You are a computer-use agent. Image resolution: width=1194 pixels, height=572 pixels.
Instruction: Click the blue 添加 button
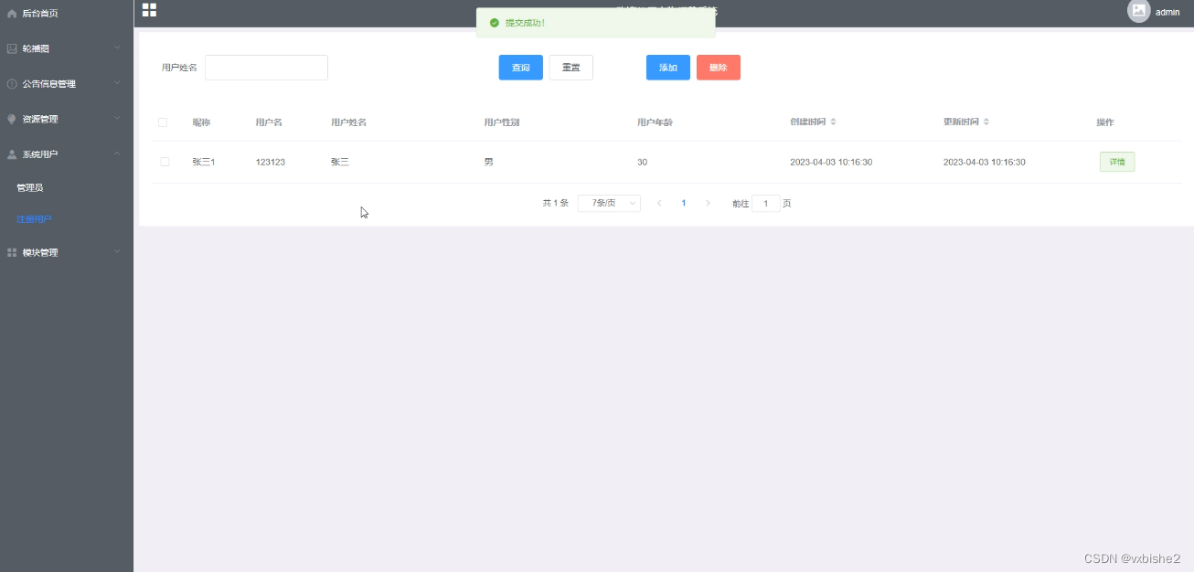coord(668,68)
